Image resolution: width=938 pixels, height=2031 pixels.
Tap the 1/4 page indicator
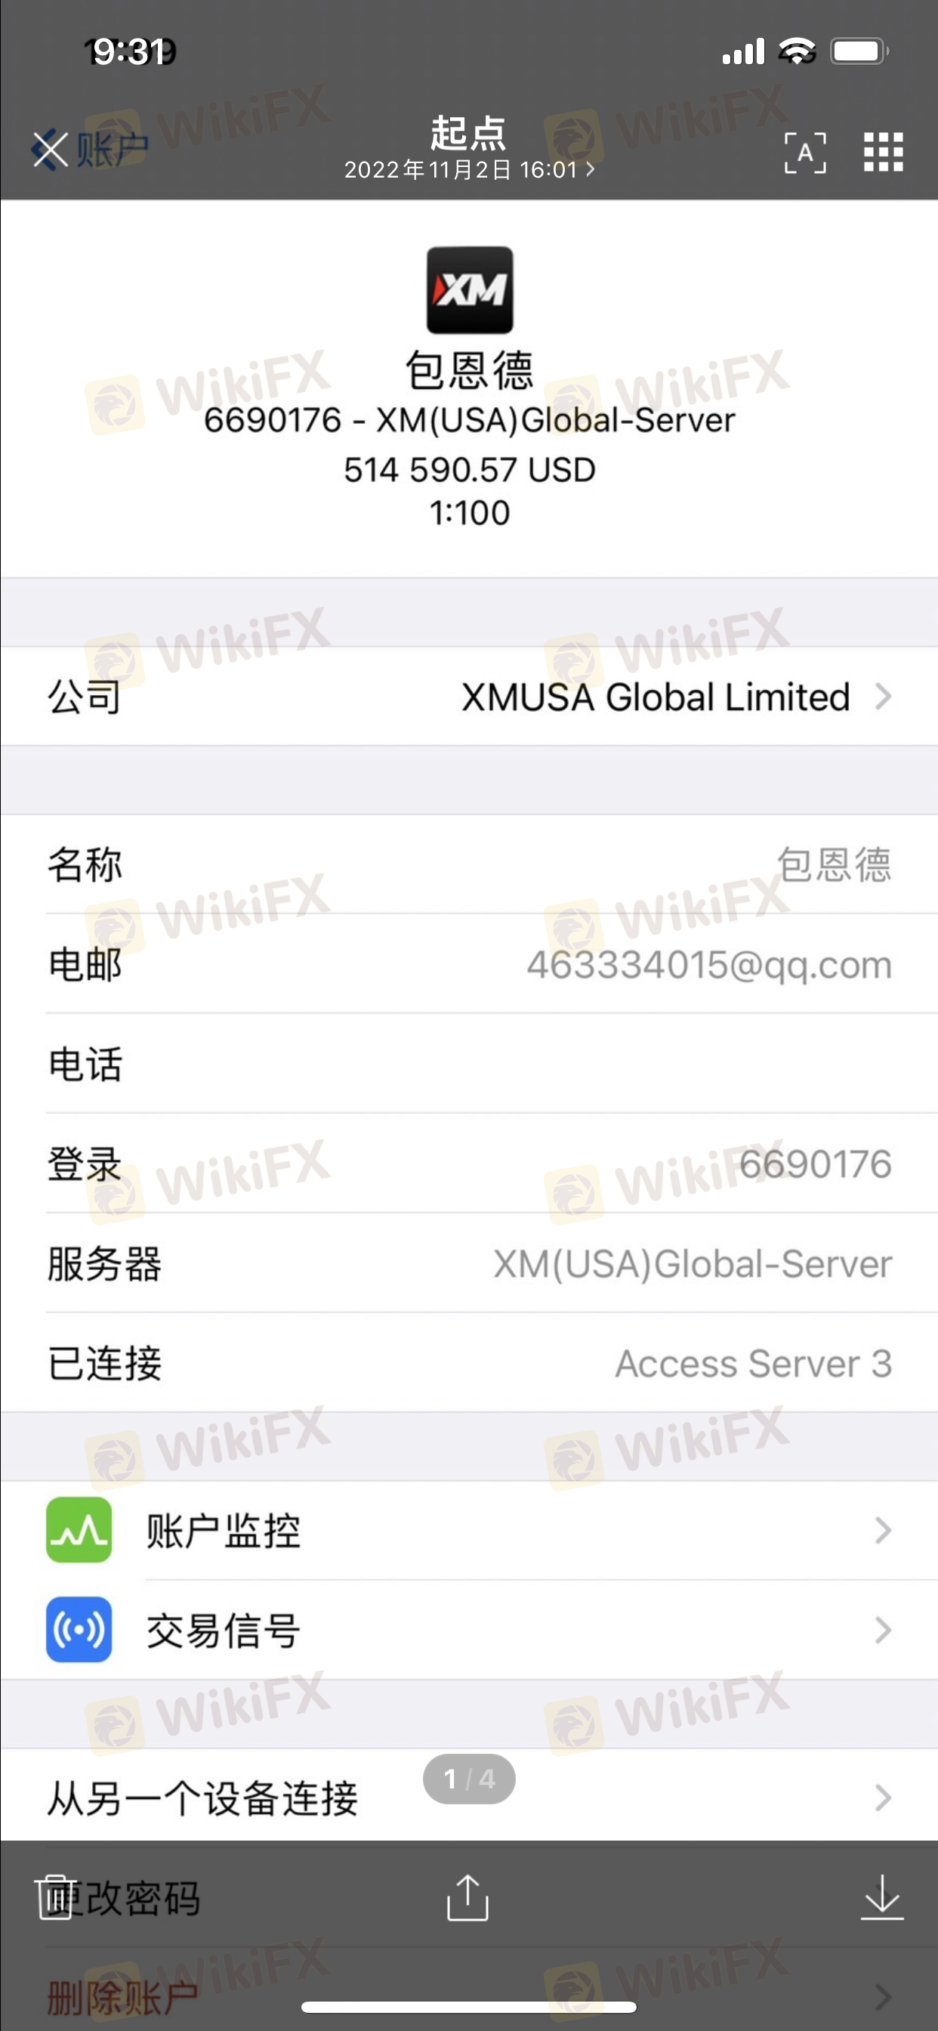click(469, 1779)
